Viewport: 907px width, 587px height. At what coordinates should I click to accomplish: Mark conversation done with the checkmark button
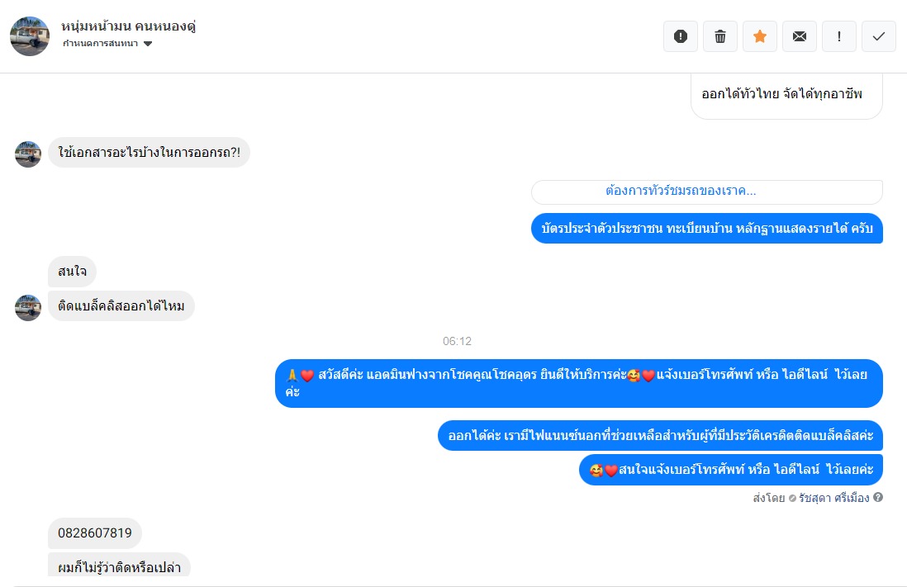pos(879,36)
